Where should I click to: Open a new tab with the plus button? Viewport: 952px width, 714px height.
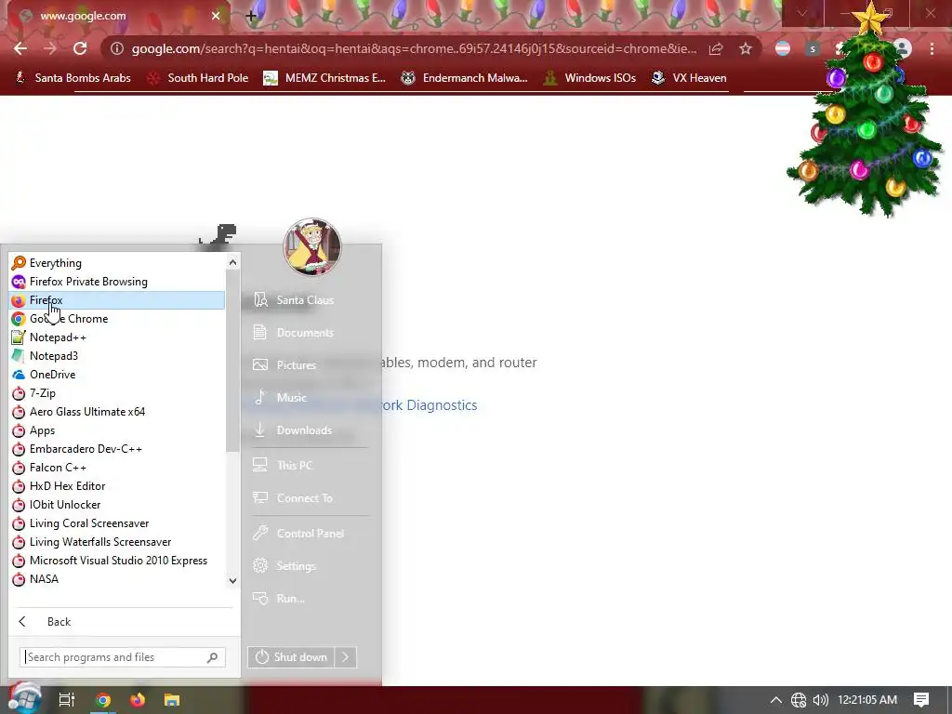[251, 17]
